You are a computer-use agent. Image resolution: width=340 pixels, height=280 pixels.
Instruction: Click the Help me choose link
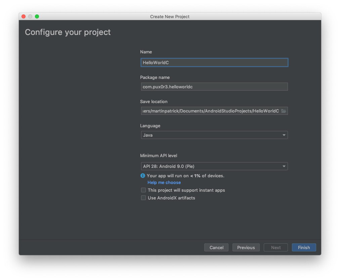tap(164, 182)
